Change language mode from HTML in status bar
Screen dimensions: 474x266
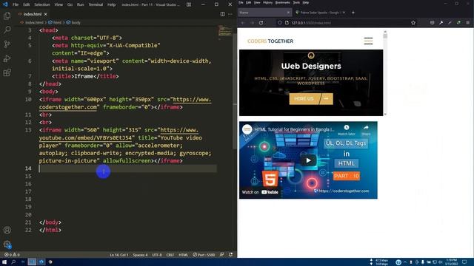pos(183,255)
